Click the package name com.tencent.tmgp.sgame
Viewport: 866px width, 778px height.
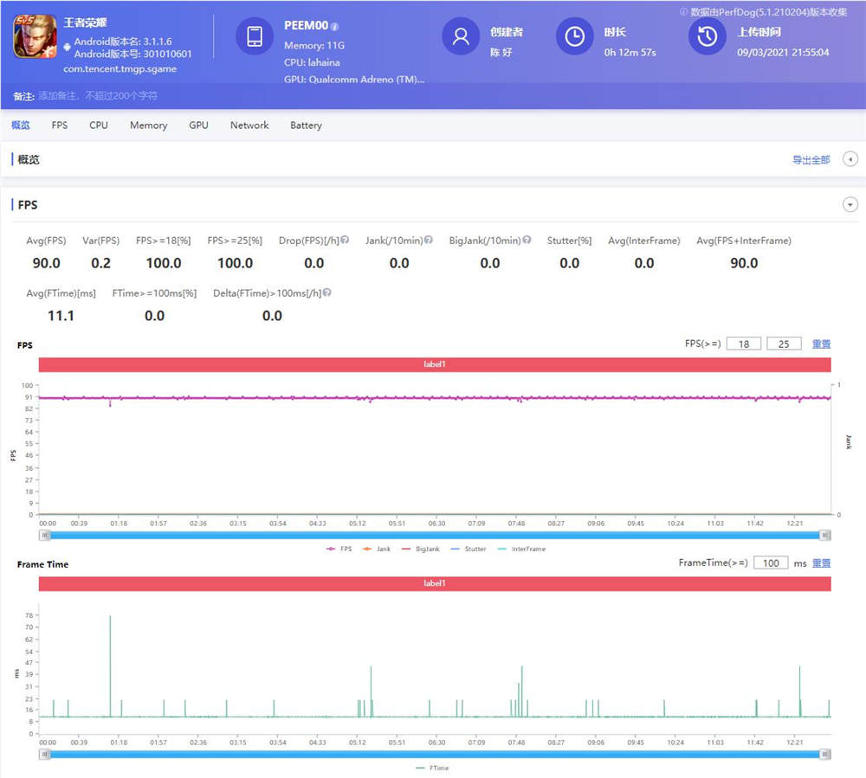click(x=120, y=69)
